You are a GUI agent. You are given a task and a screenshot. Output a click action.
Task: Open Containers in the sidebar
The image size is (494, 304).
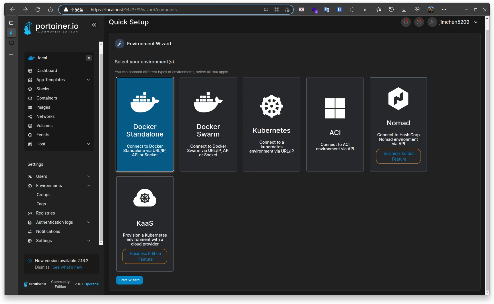46,98
